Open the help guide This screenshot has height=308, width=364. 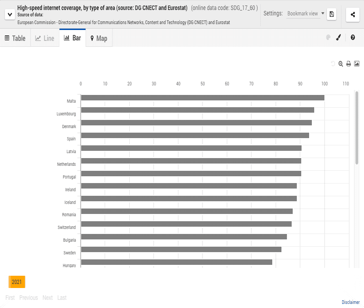point(353,38)
